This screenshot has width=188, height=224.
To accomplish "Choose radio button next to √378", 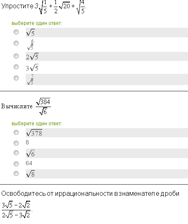I will 16,132.
